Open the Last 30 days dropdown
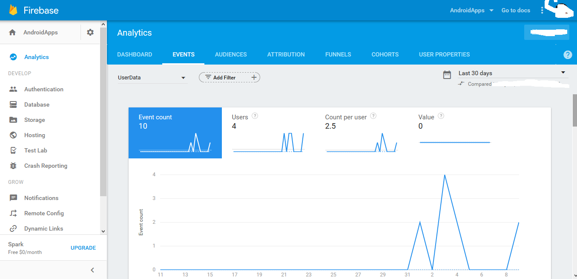Screen dimensions: 577x279 pos(513,73)
